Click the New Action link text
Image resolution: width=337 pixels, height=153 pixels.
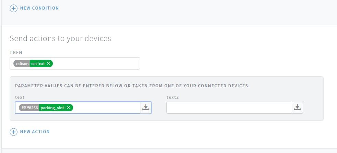click(x=35, y=132)
